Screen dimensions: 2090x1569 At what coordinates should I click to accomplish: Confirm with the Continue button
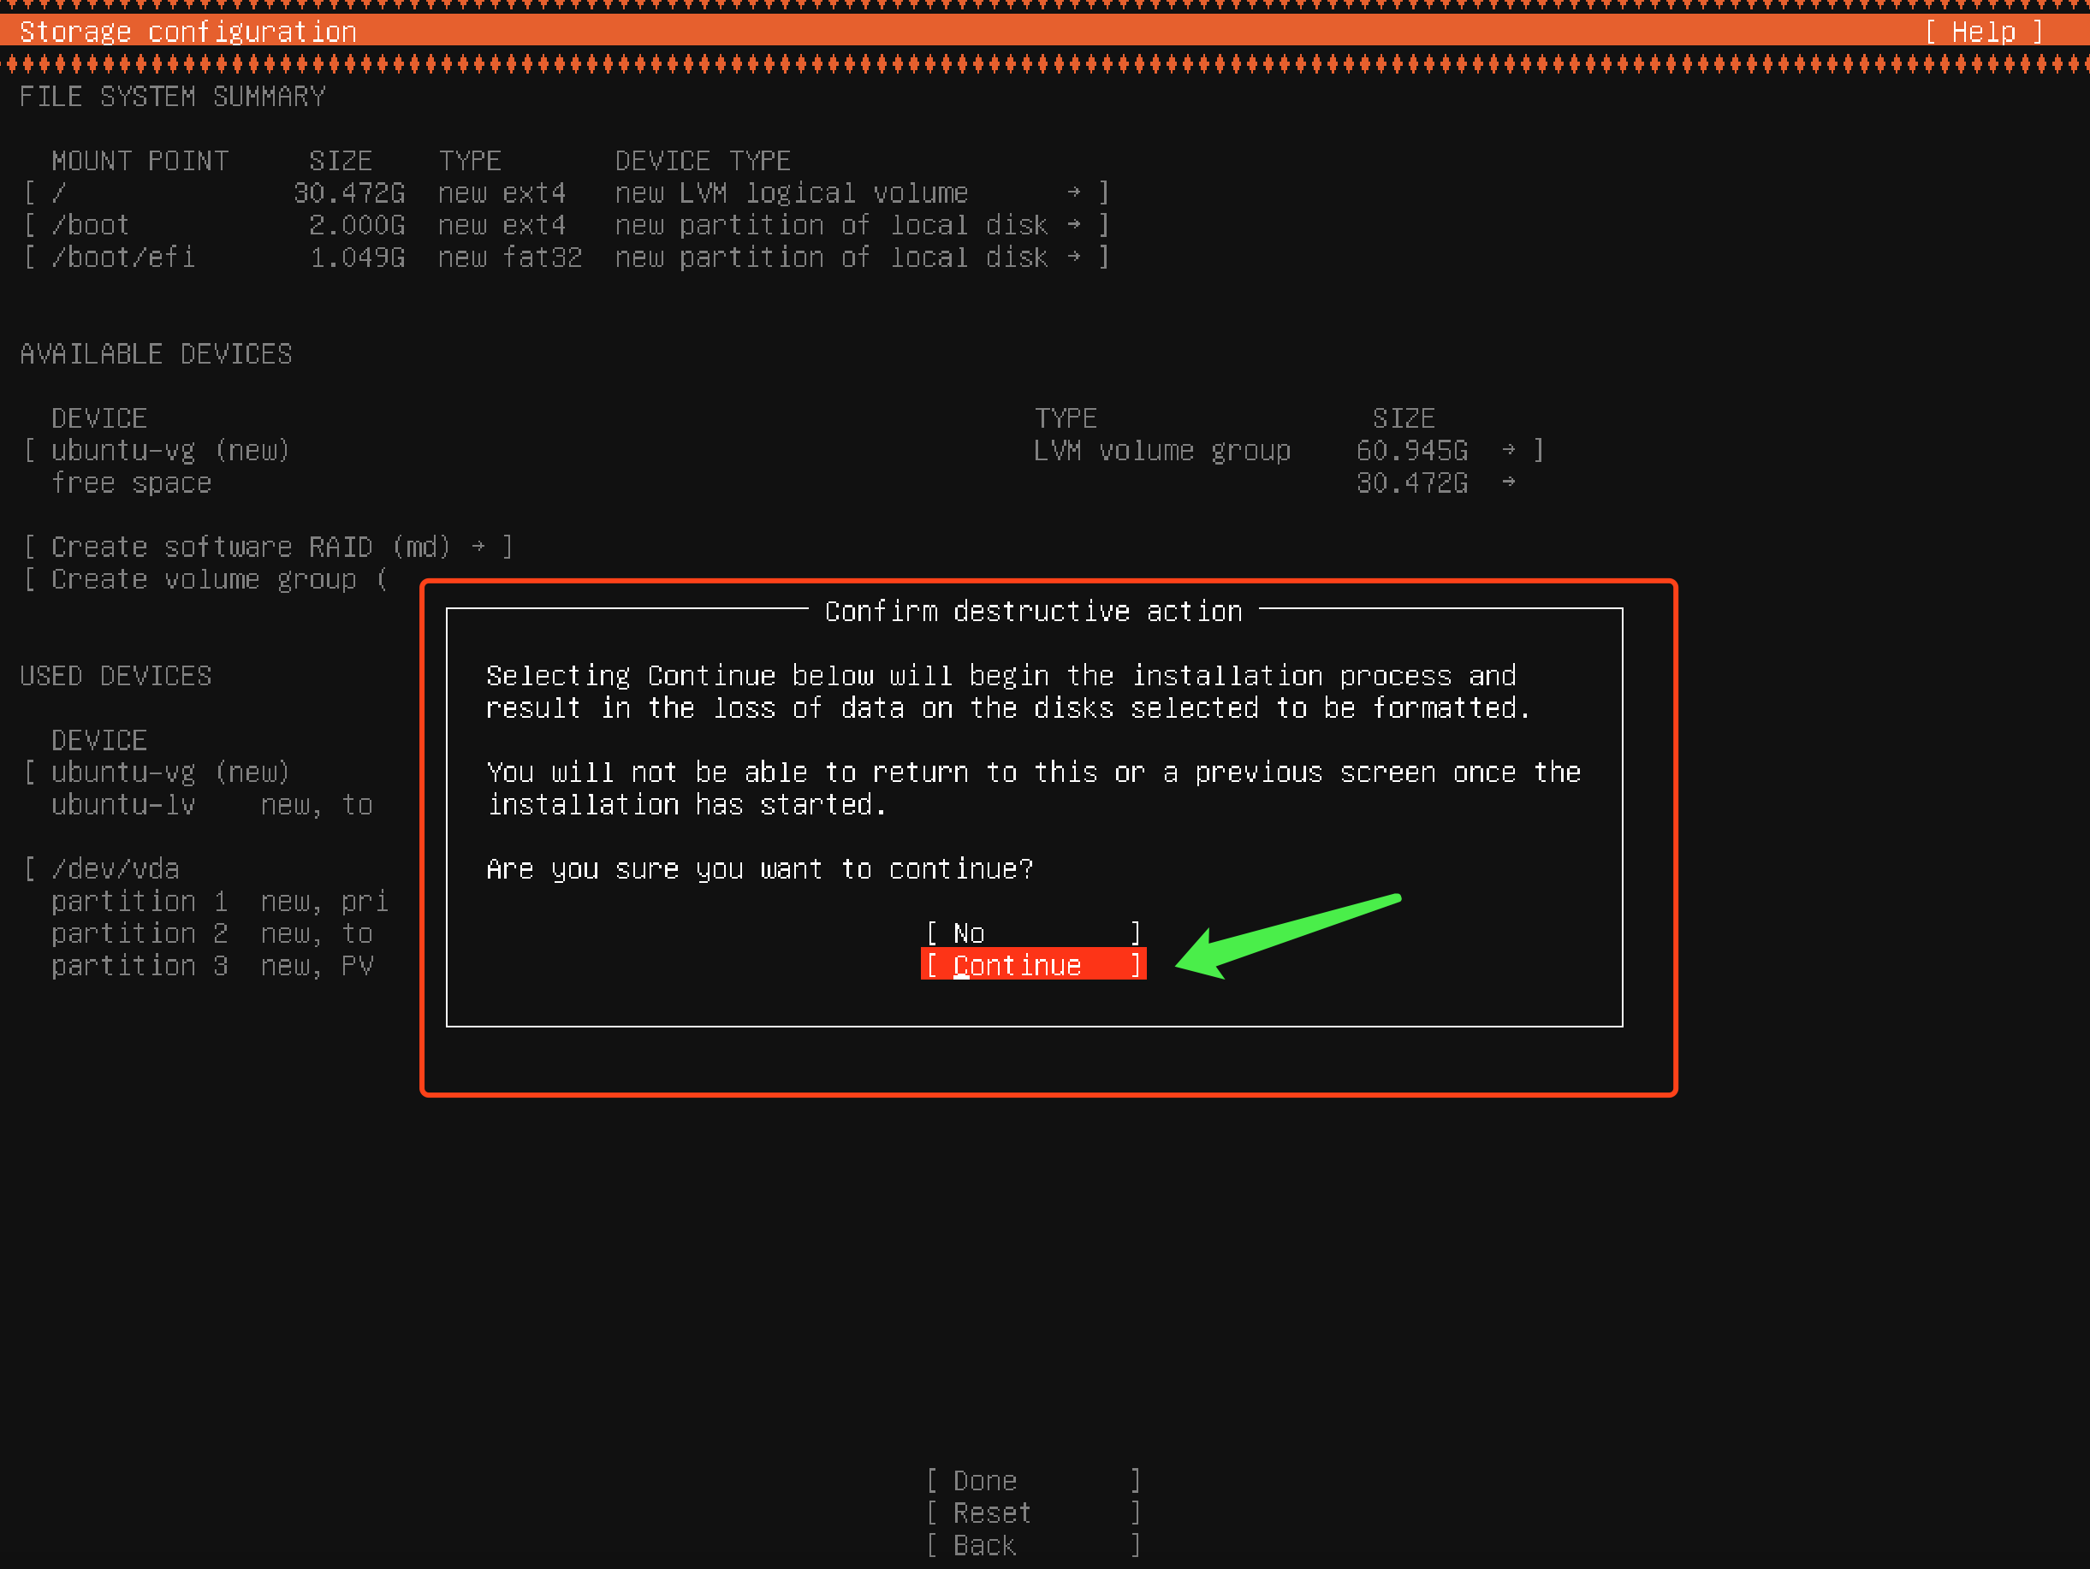click(1034, 964)
